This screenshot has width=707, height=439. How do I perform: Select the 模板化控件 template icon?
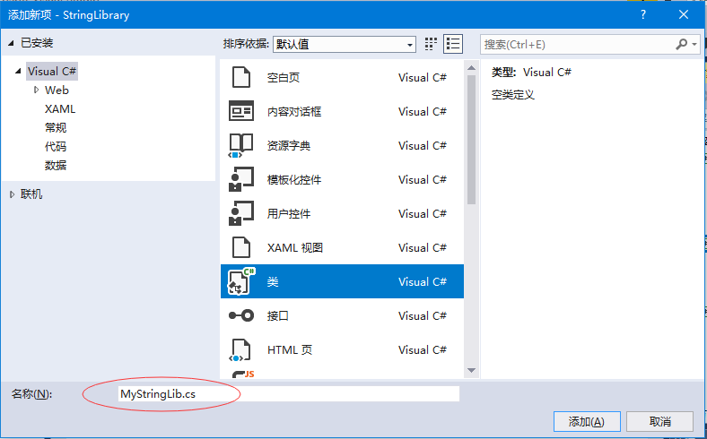pyautogui.click(x=240, y=180)
